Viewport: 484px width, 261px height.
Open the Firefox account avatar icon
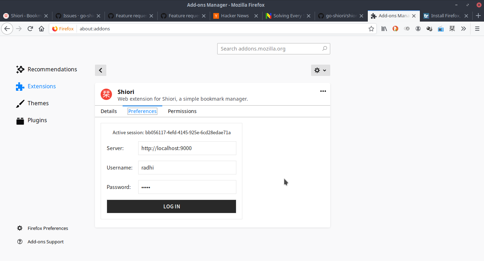tap(418, 29)
